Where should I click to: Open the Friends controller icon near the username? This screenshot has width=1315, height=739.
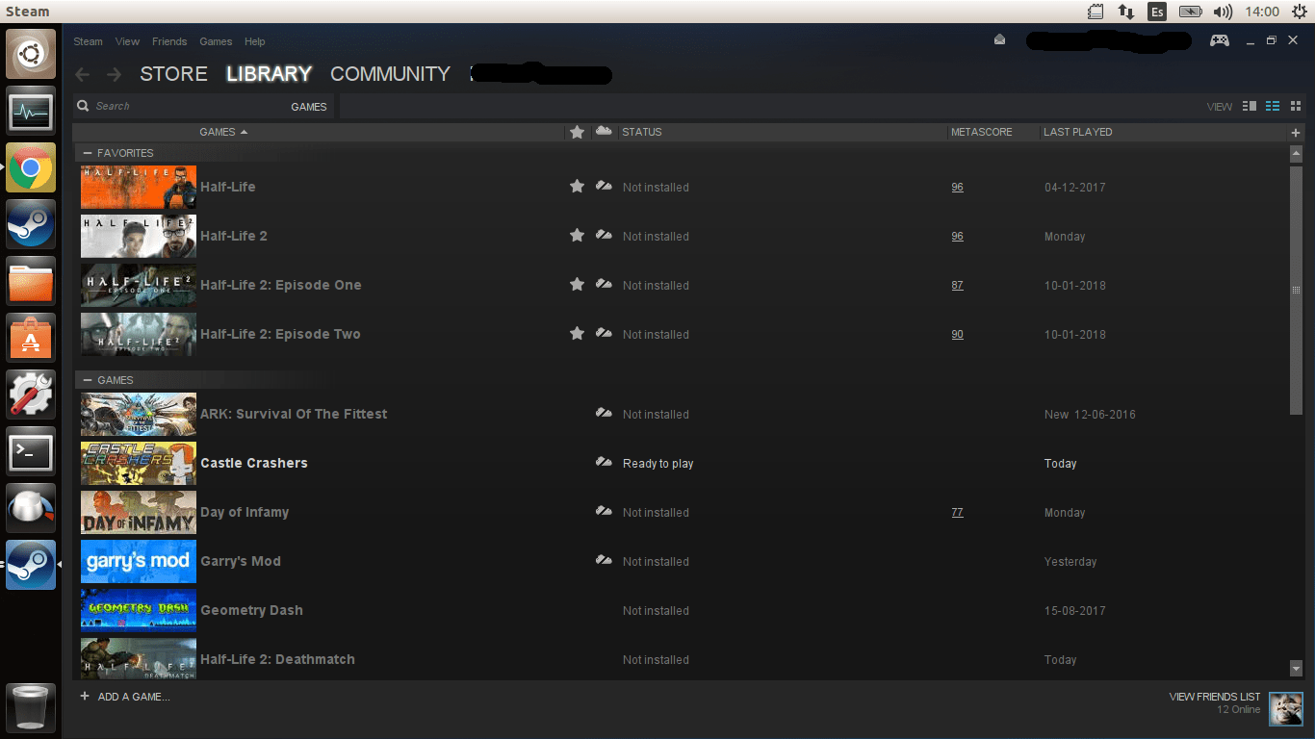coord(1220,40)
